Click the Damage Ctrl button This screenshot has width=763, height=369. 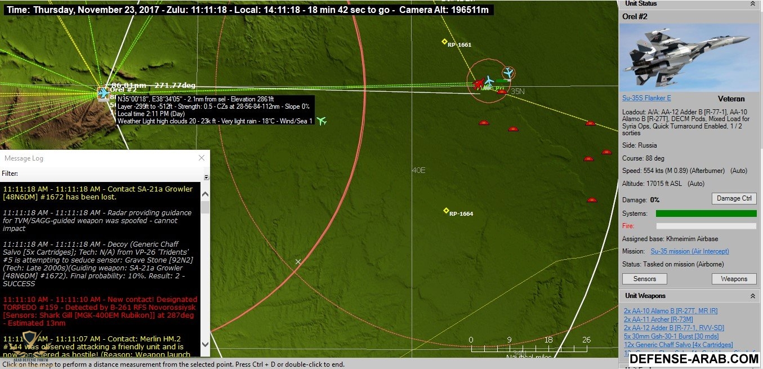(734, 198)
